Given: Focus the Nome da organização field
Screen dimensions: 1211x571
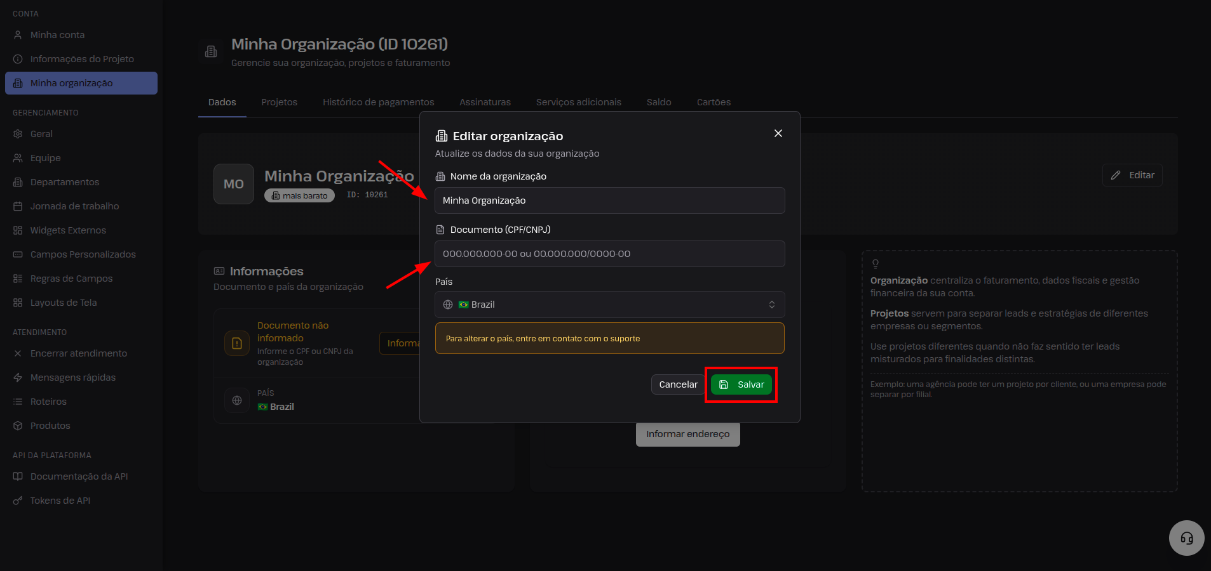Looking at the screenshot, I should coord(610,200).
